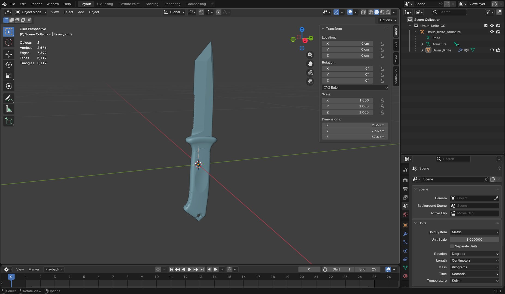The image size is (505, 294).
Task: Disable render for Ursus_Knife camera icon
Action: [498, 50]
